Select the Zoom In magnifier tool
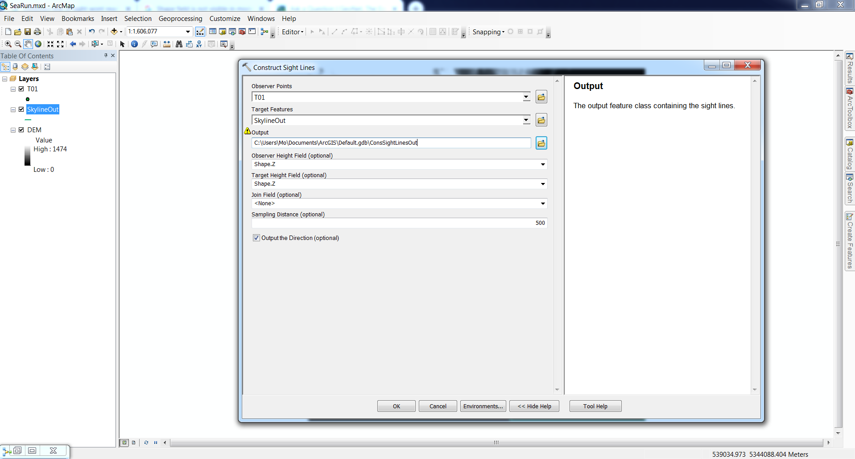855x459 pixels. pos(8,44)
